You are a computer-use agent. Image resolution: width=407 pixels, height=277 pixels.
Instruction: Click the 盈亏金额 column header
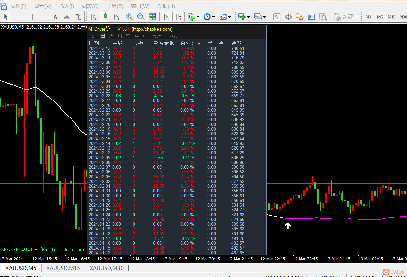[x=164, y=43]
